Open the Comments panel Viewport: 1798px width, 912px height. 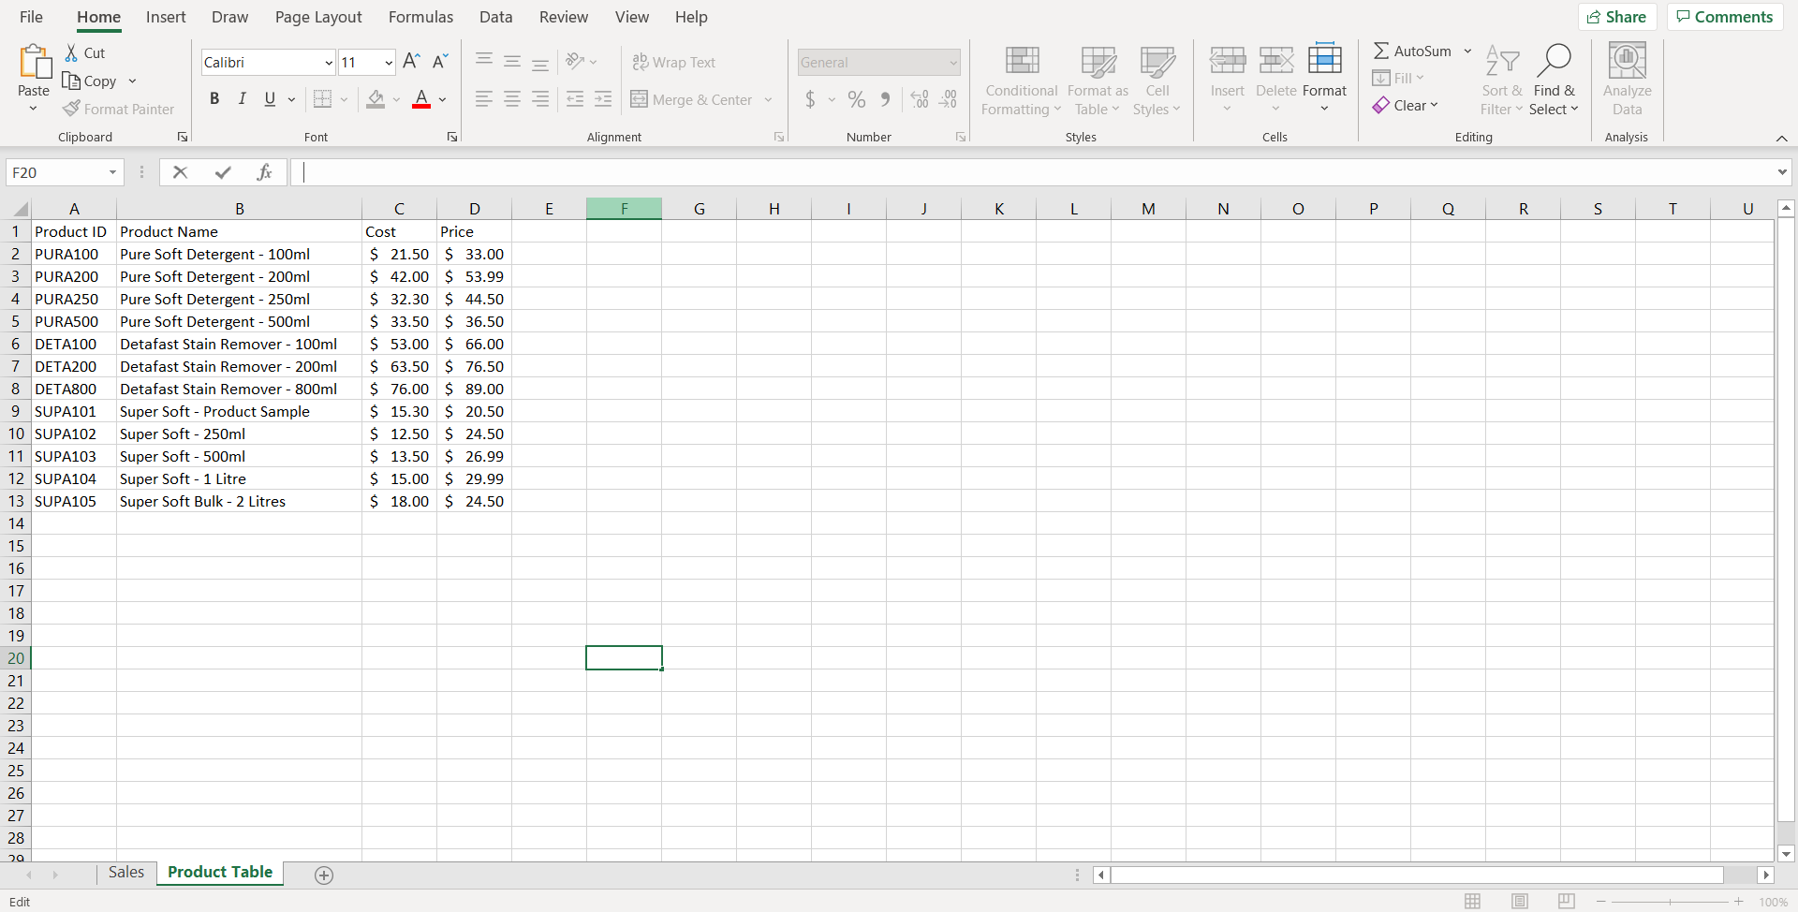pyautogui.click(x=1724, y=17)
